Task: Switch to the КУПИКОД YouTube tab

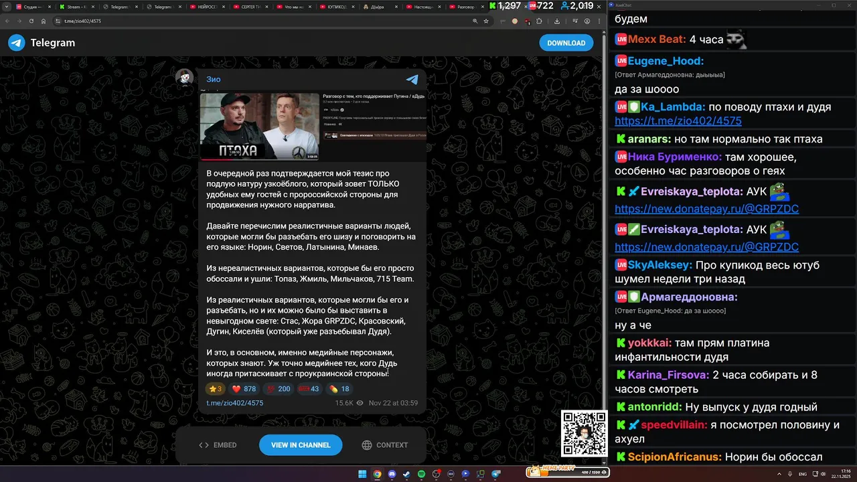Action: (x=337, y=6)
